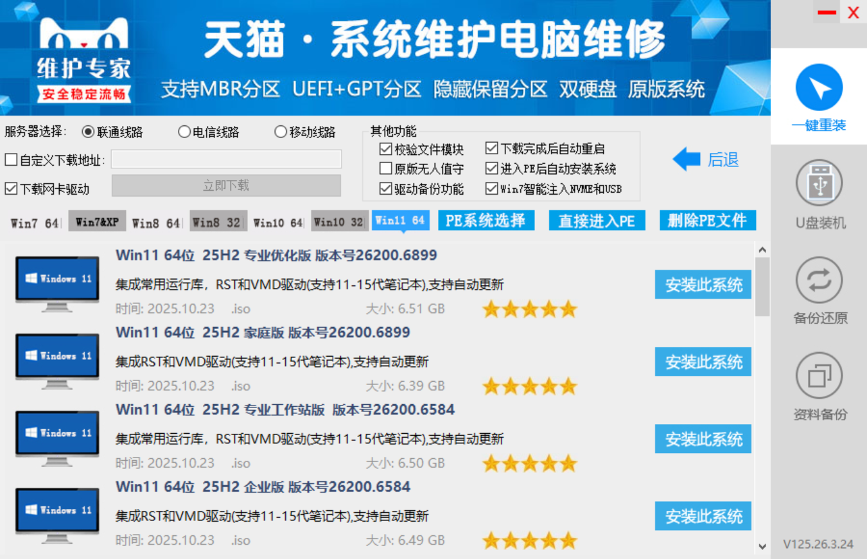Install the 家庭版 system via 安装此系统
Viewport: 867px width, 559px height.
point(703,362)
